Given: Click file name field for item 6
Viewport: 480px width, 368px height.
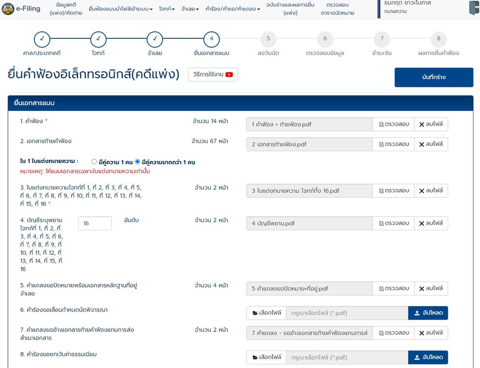Looking at the screenshot, I should 347,313.
